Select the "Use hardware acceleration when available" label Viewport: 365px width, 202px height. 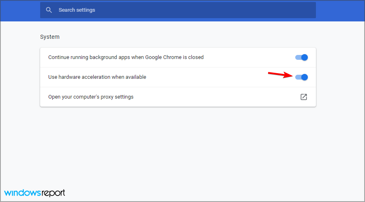[97, 77]
